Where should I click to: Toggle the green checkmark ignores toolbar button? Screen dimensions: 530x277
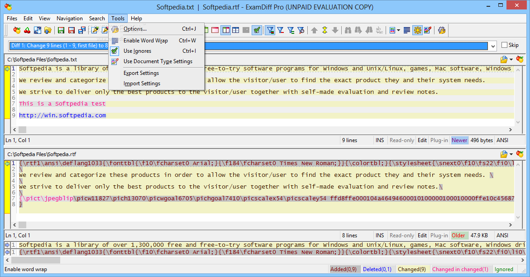[257, 30]
